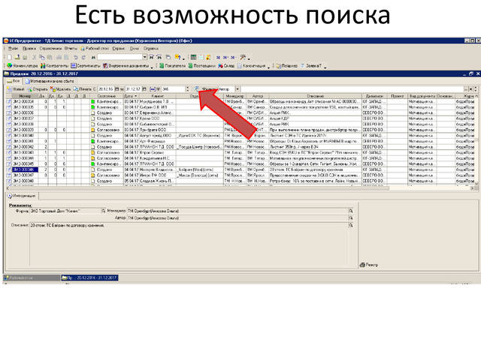Viewport: 481px width, 360px height.
Task: Select row ЗМЗ-000340
Action: pyautogui.click(x=240, y=136)
